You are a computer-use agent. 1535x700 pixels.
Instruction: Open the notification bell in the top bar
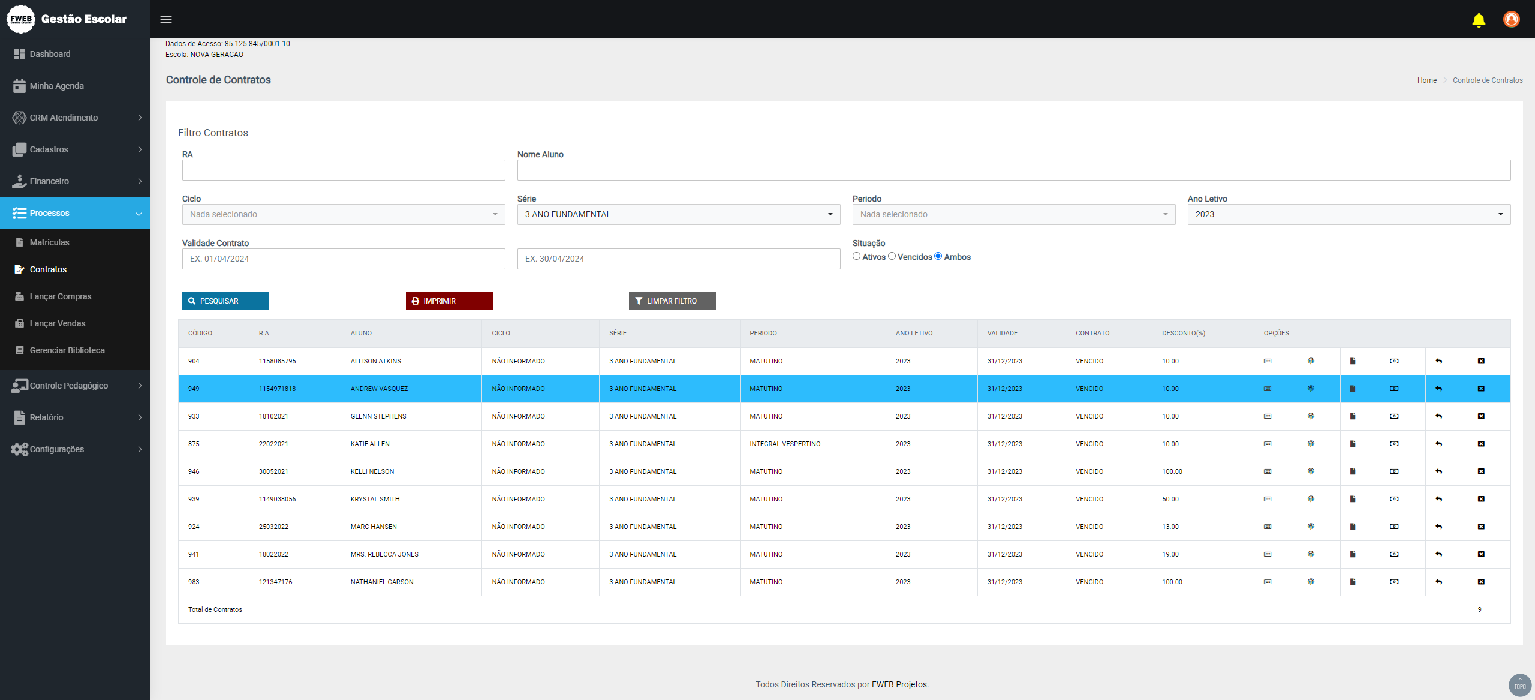pos(1479,20)
